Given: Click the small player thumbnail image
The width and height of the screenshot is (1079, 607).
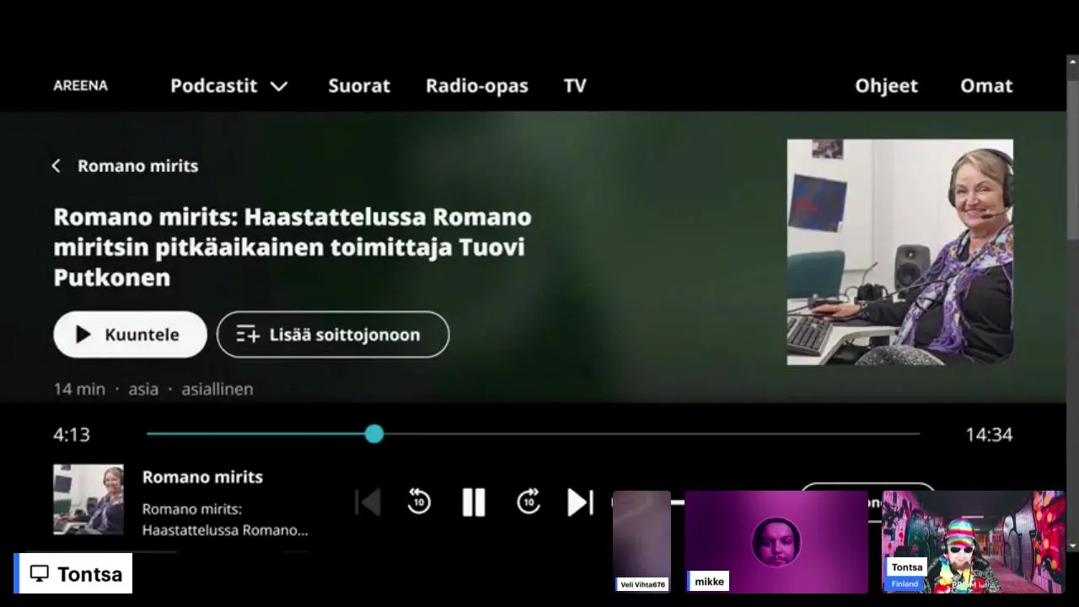Looking at the screenshot, I should [x=89, y=499].
